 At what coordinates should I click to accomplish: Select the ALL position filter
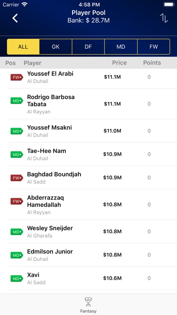pyautogui.click(x=23, y=47)
